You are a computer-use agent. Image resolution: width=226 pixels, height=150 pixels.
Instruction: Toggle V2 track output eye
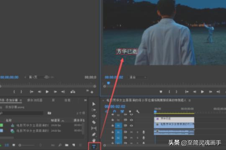[131, 120]
